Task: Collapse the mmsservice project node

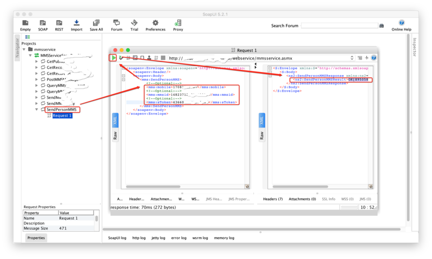Action: (24, 50)
